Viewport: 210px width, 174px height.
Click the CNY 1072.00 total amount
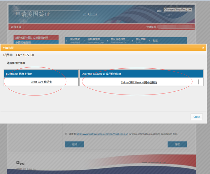[x=25, y=55]
